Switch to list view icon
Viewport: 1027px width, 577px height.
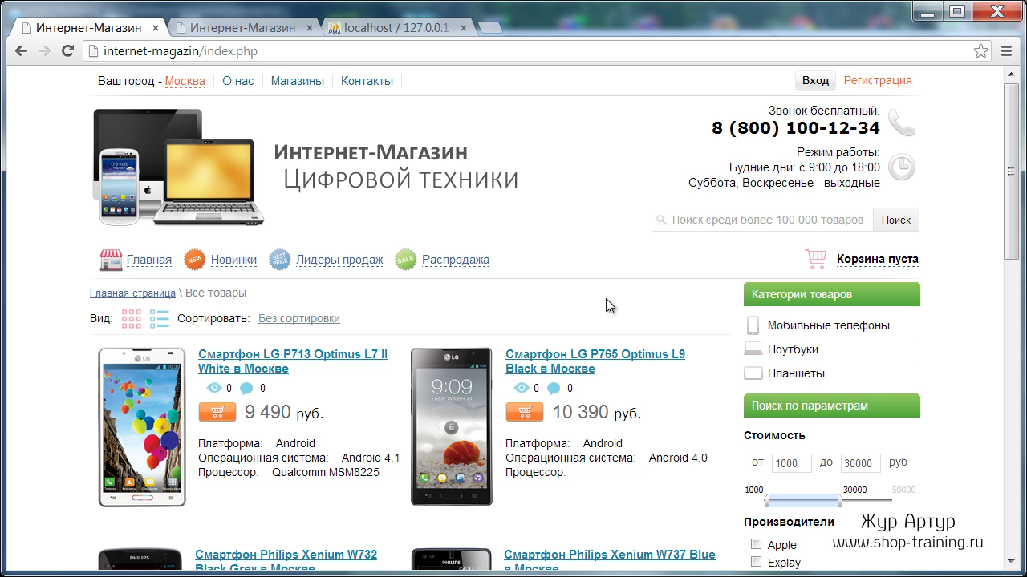160,319
